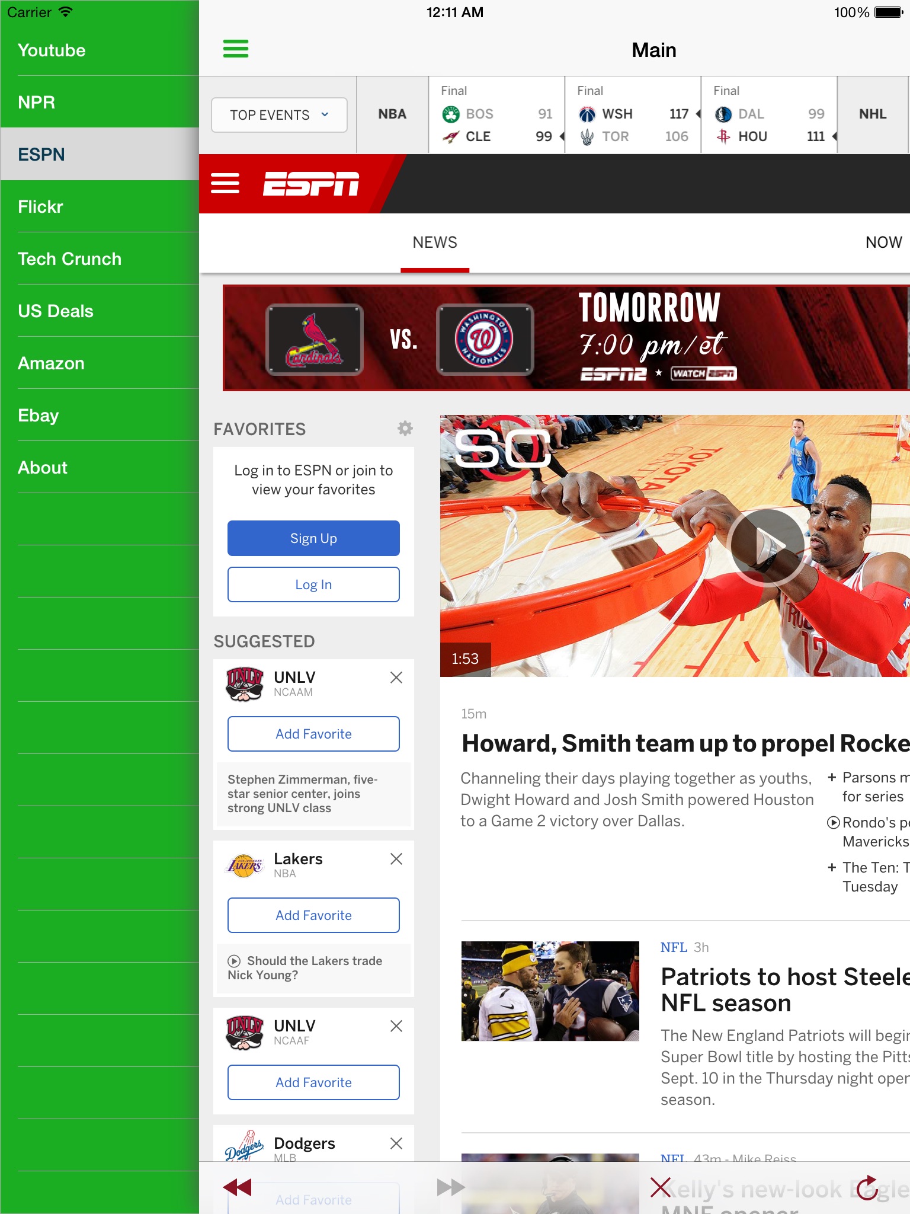Open Howard, Smith Rockets headline
The height and width of the screenshot is (1214, 910).
pos(685,743)
